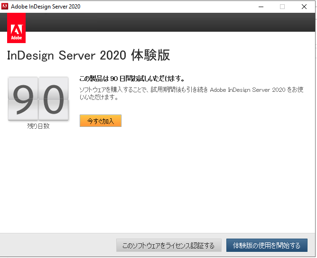The image size is (317, 258).
Task: Click the 残り日数 label
Action: 38,126
